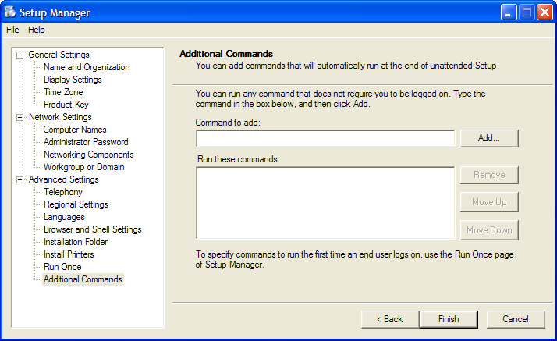Open the Help menu
Screen dimensions: 557x341
[x=36, y=30]
